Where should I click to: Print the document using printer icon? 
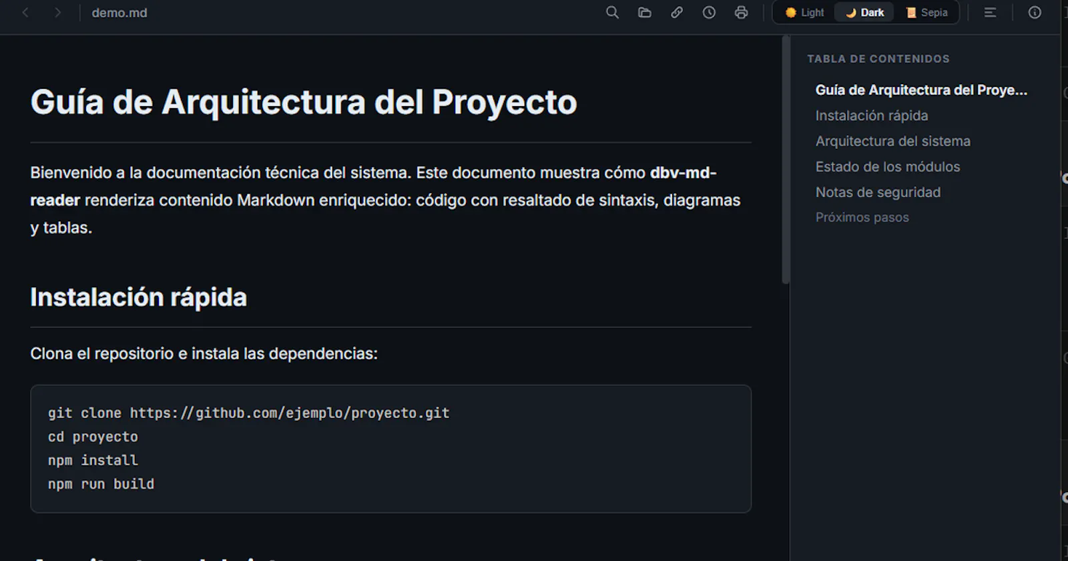741,13
